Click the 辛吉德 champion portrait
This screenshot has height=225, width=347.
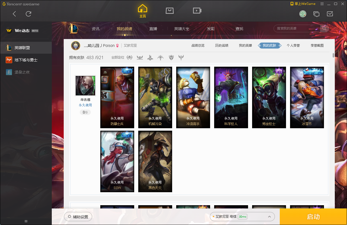click(x=85, y=86)
